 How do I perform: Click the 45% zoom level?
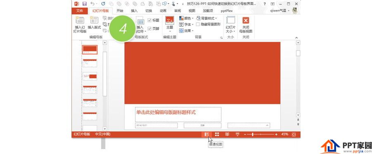[285, 134]
